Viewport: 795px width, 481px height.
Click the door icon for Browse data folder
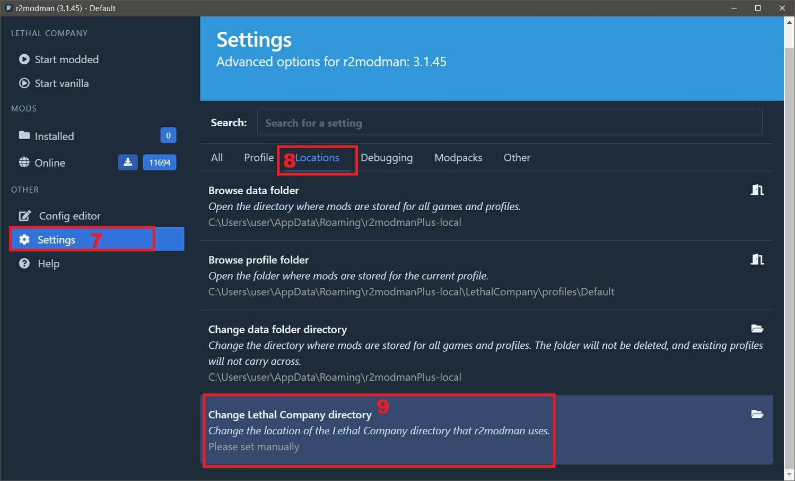pyautogui.click(x=757, y=190)
